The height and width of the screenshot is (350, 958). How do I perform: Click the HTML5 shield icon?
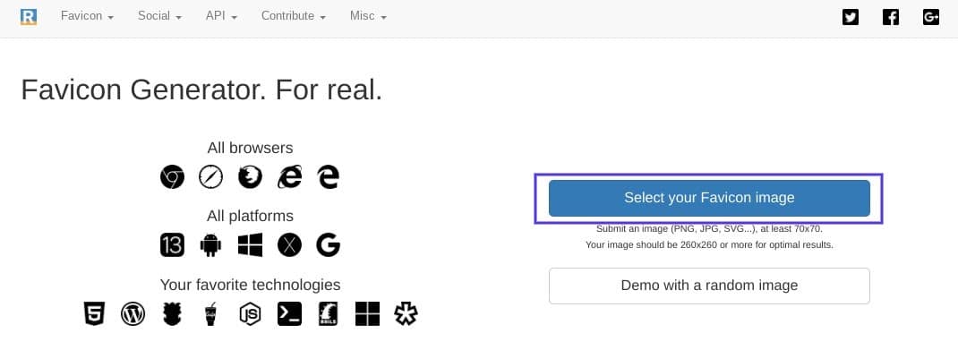[x=94, y=314]
